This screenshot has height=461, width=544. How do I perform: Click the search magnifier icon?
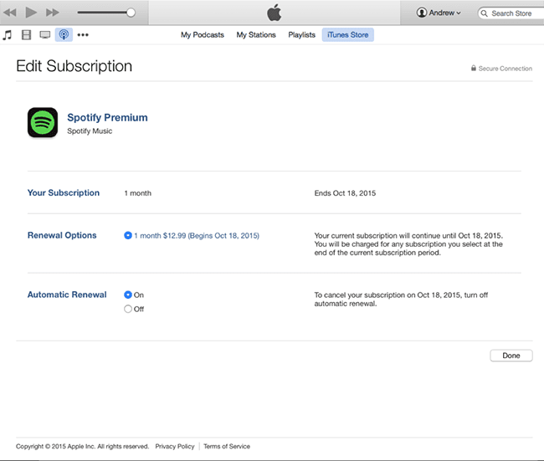(485, 13)
